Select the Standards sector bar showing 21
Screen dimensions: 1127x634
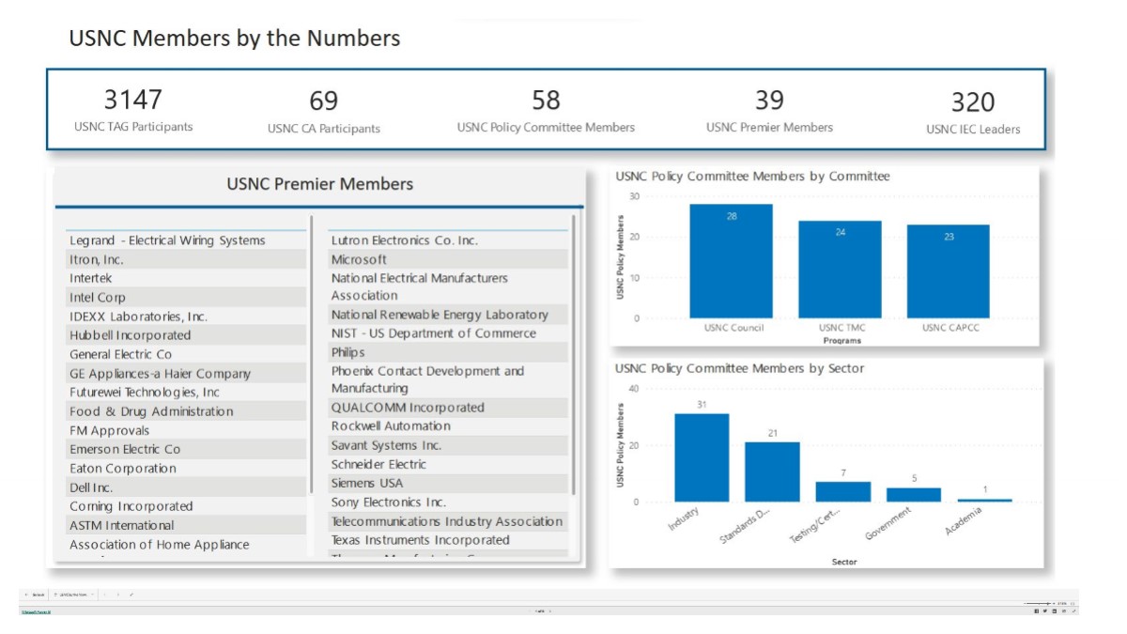[x=772, y=472]
